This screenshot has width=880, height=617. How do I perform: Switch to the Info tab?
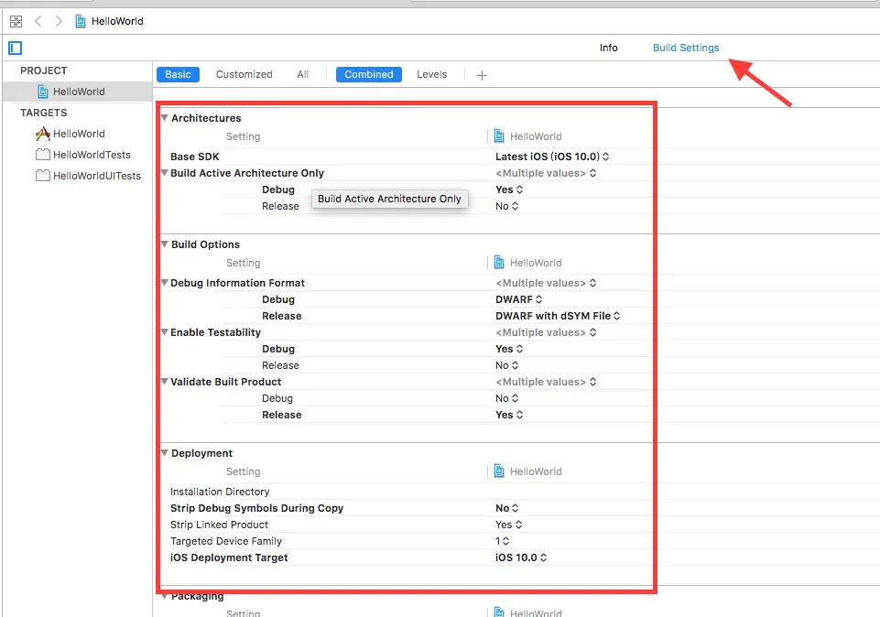tap(608, 48)
